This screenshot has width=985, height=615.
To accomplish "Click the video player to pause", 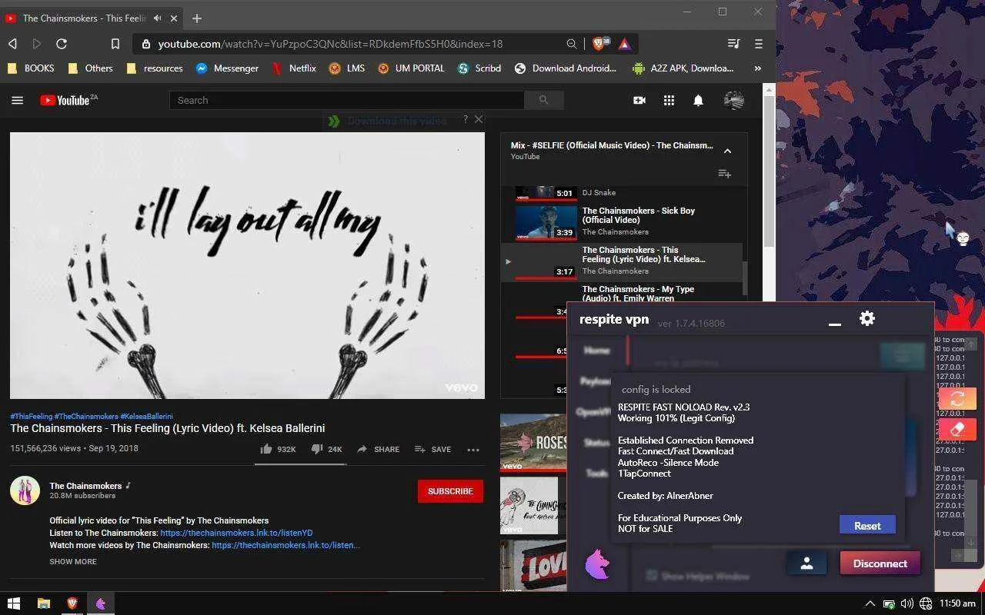I will (247, 265).
